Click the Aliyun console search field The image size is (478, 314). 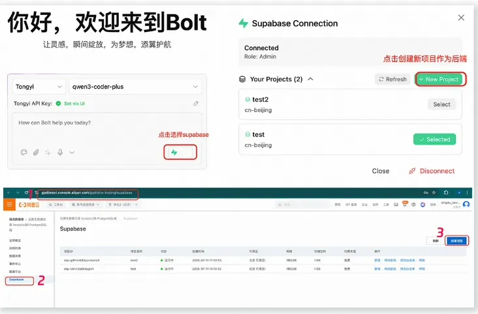[x=302, y=205]
